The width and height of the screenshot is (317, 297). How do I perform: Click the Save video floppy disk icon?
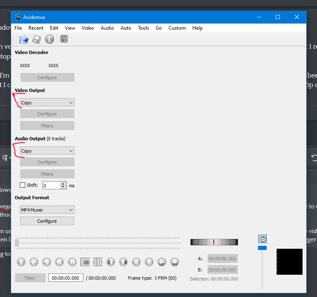(x=37, y=39)
